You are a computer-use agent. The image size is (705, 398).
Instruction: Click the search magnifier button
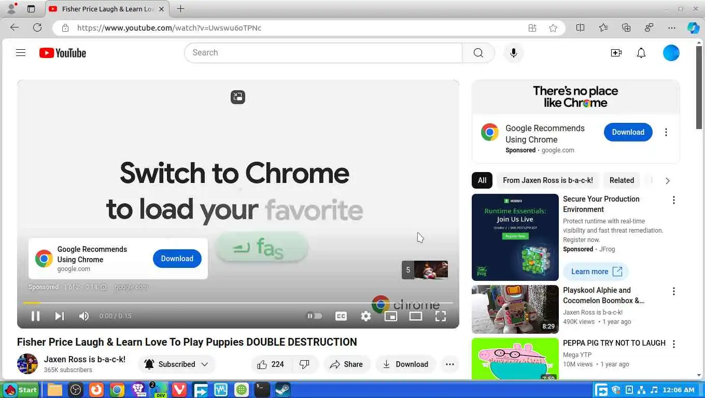click(478, 53)
